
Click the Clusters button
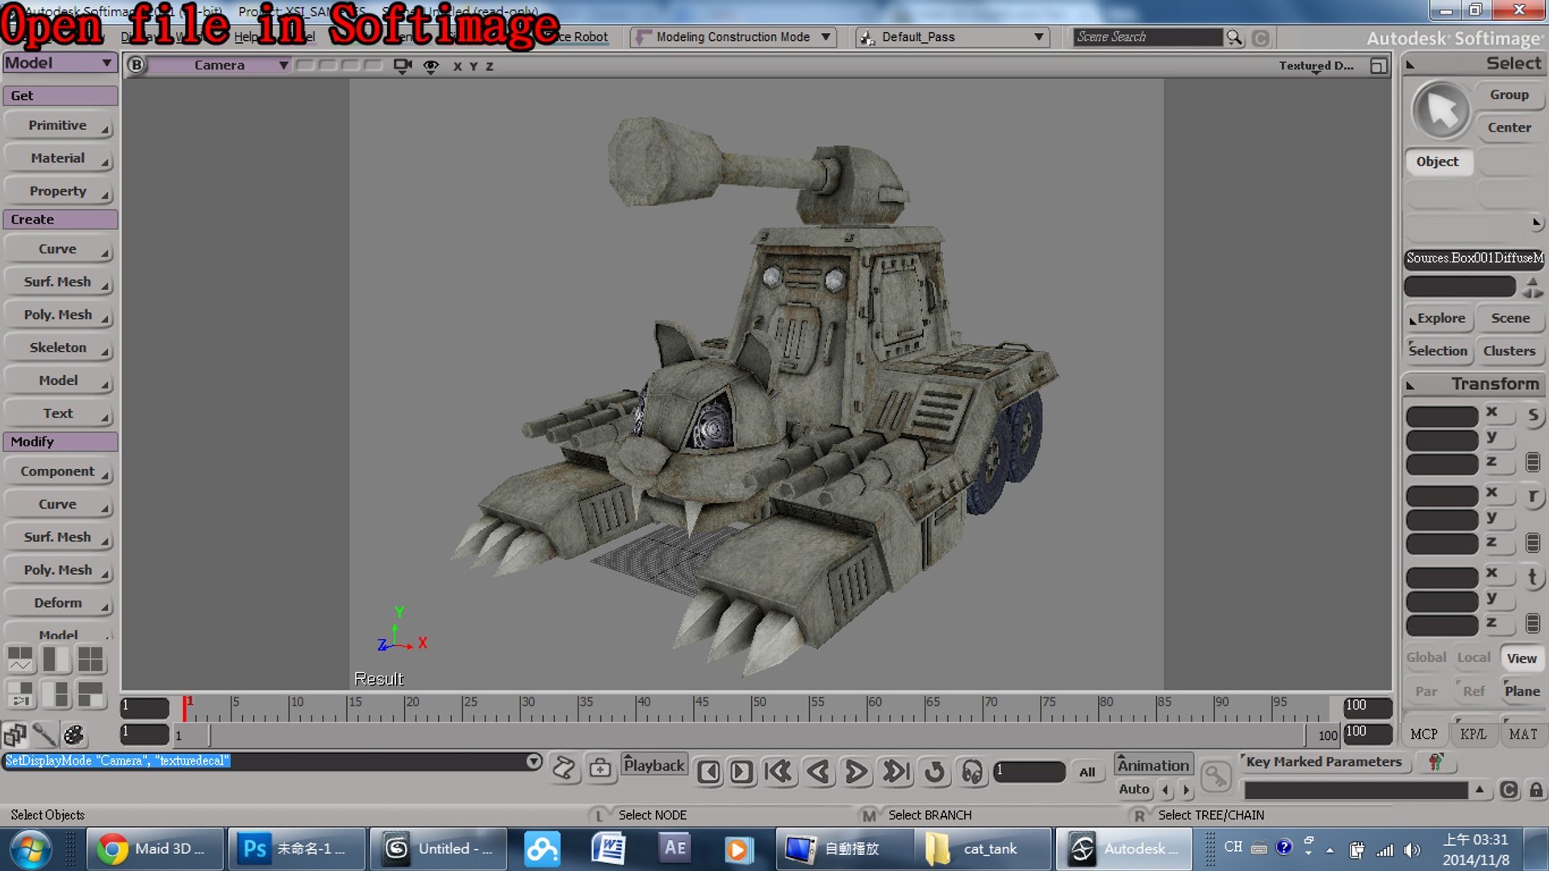point(1509,351)
